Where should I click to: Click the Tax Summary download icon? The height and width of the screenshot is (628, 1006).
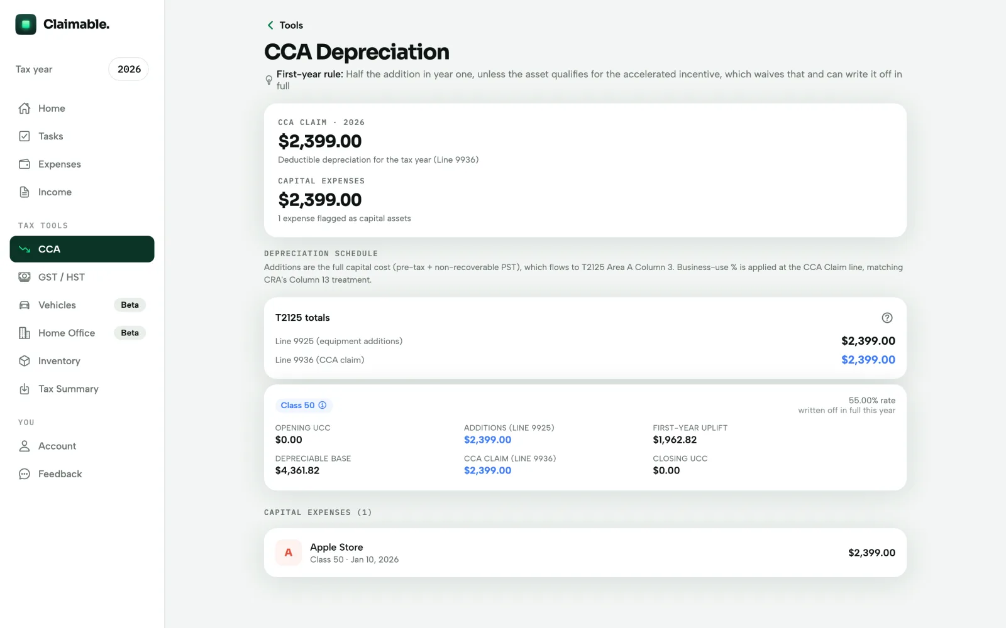25,389
